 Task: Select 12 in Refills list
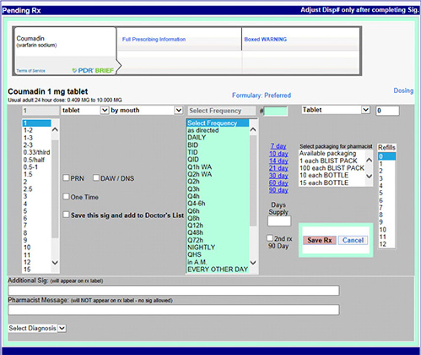click(387, 244)
